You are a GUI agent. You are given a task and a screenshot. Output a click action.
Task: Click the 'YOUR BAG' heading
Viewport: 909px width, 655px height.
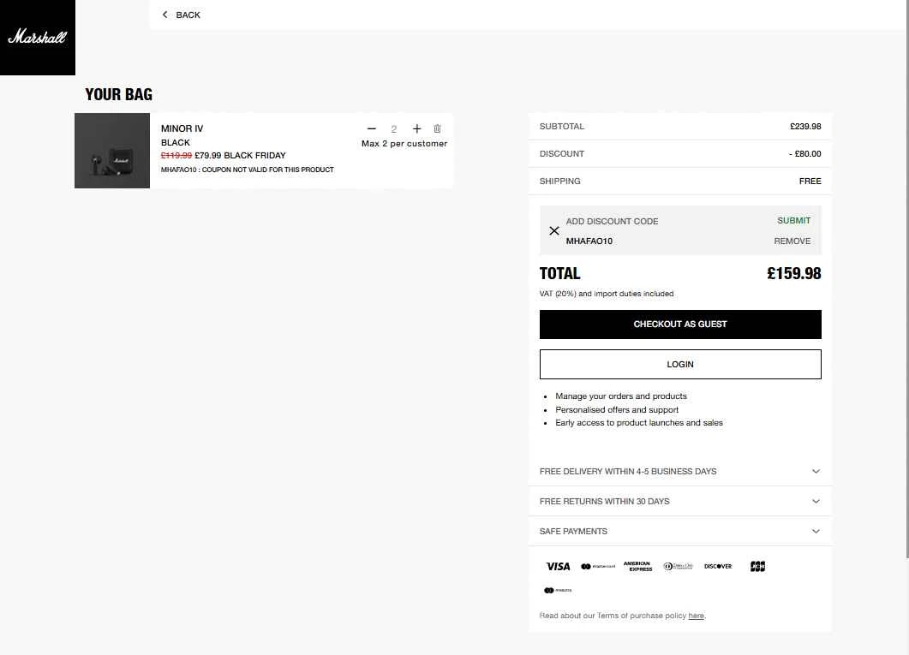point(119,94)
